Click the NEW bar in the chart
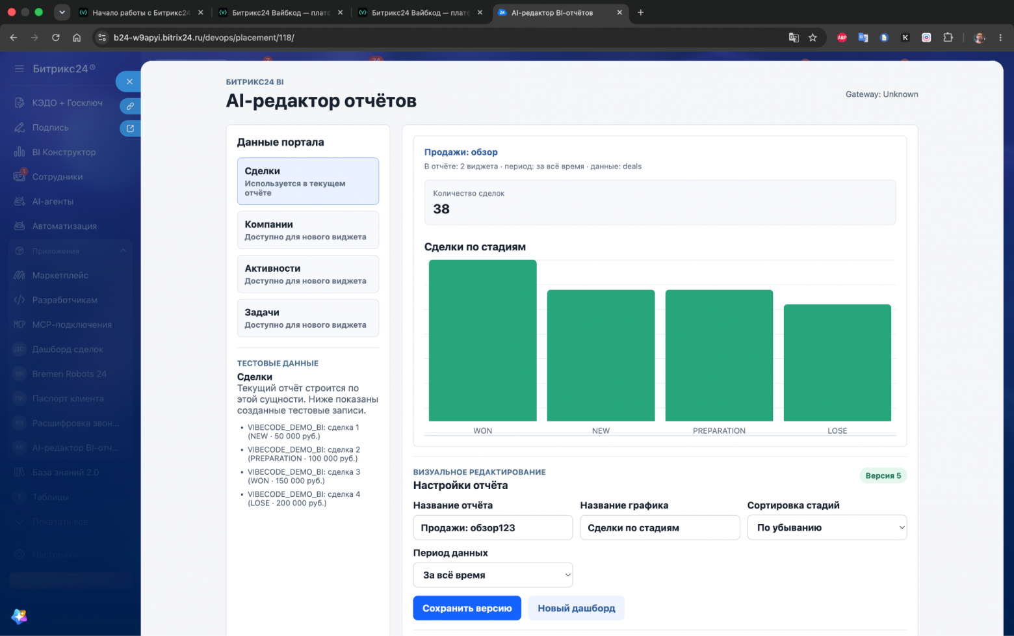Screen dimensions: 1014x636 click(x=601, y=356)
